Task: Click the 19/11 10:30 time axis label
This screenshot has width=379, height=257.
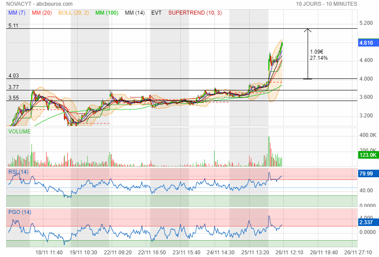Action: click(x=83, y=253)
